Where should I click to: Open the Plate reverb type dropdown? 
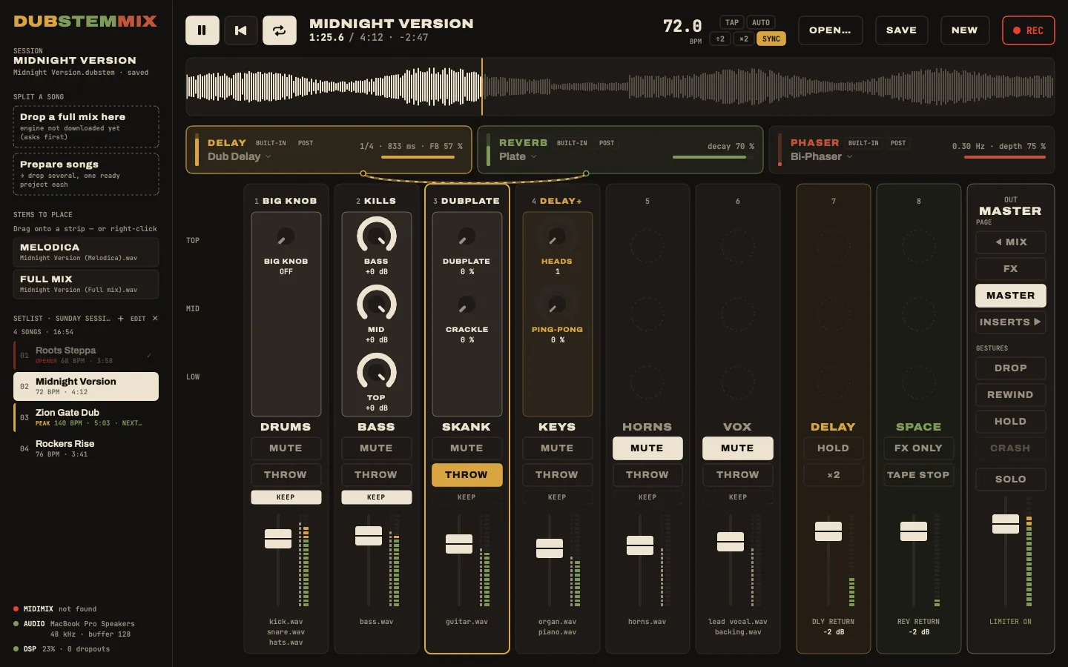517,156
